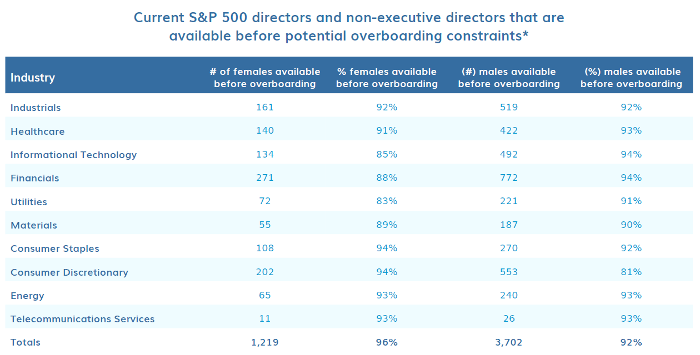
Task: Select the Healthcare row label
Action: (x=38, y=131)
